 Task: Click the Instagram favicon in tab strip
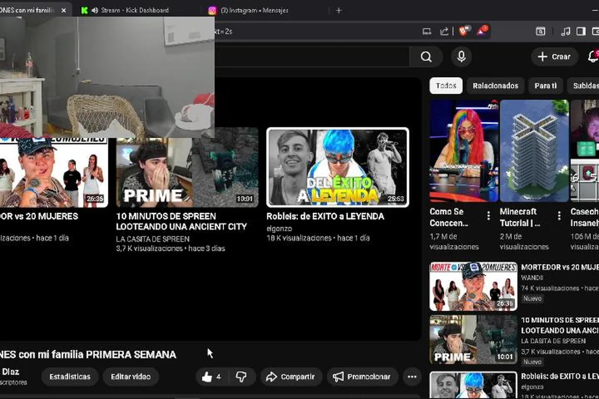point(212,11)
